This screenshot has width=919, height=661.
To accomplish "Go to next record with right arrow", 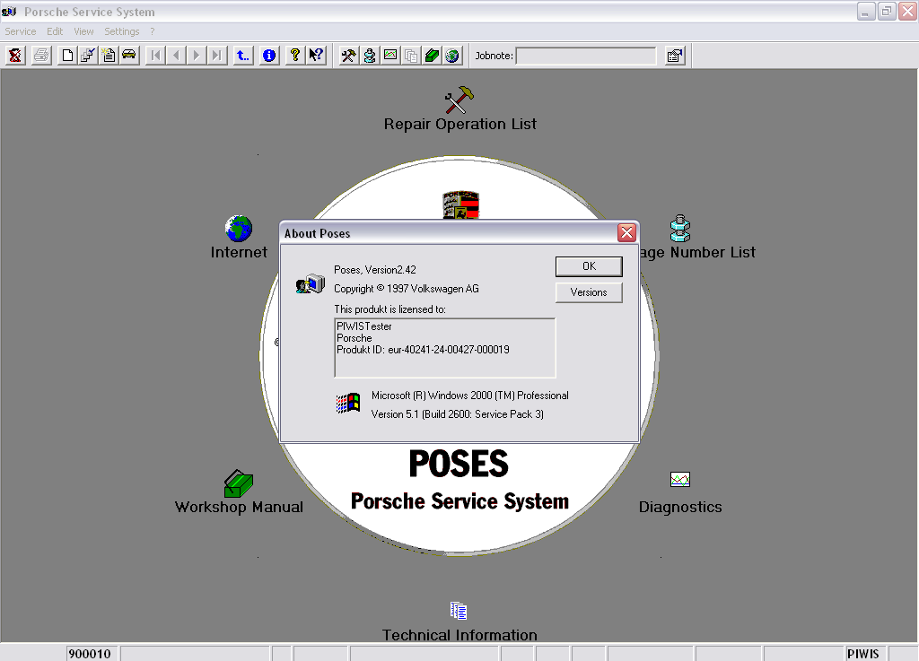I will 197,56.
